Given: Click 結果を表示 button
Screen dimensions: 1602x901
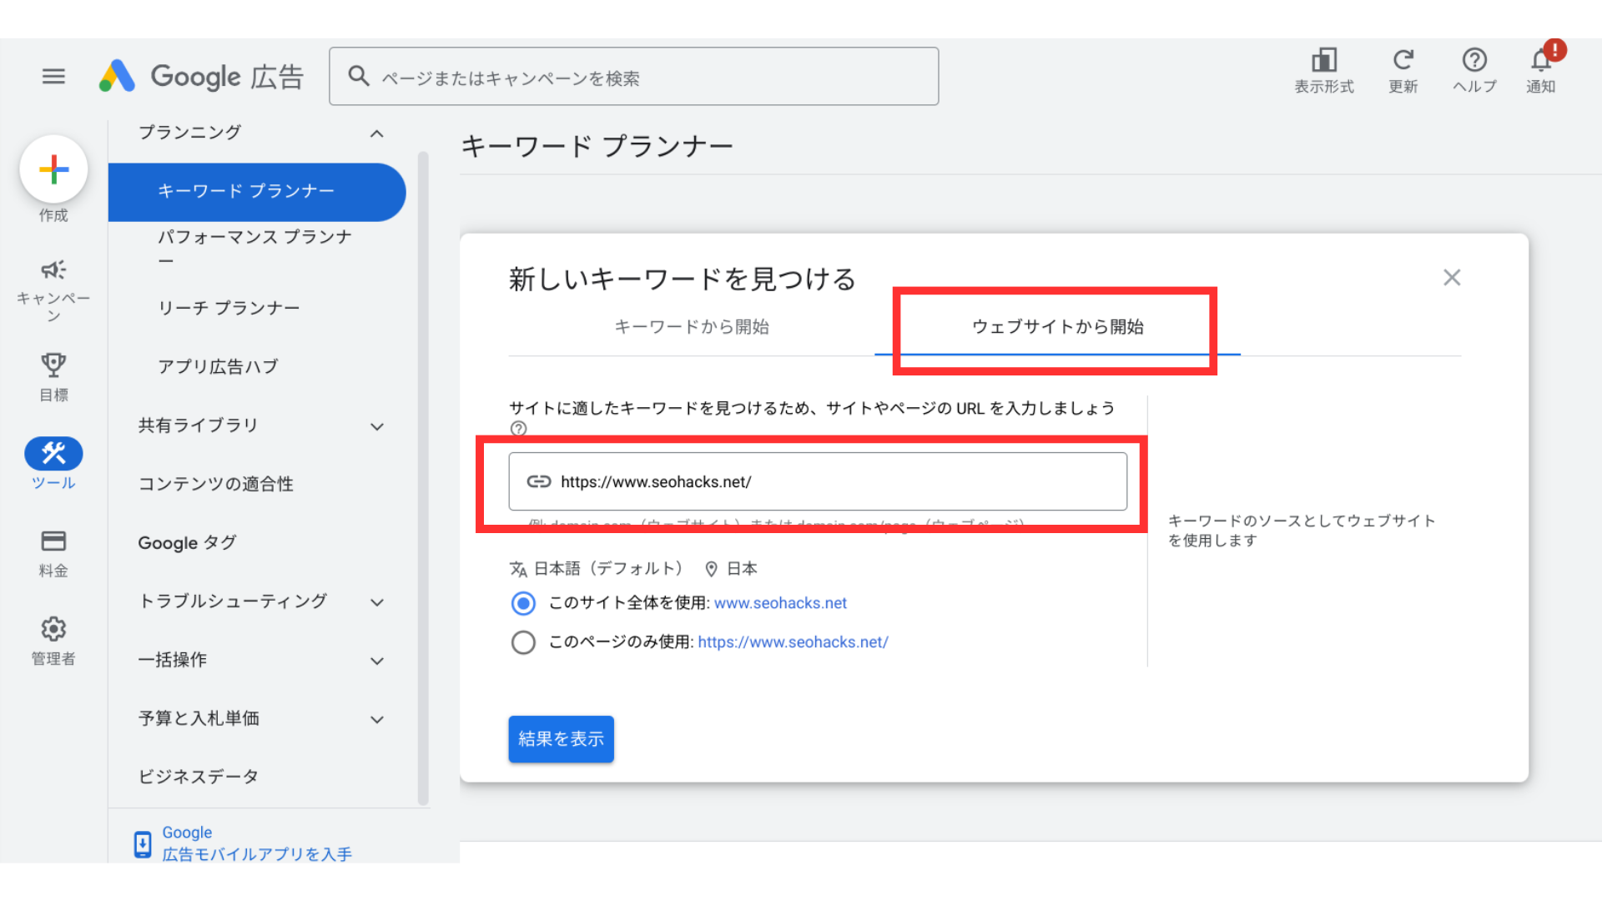Looking at the screenshot, I should (562, 739).
